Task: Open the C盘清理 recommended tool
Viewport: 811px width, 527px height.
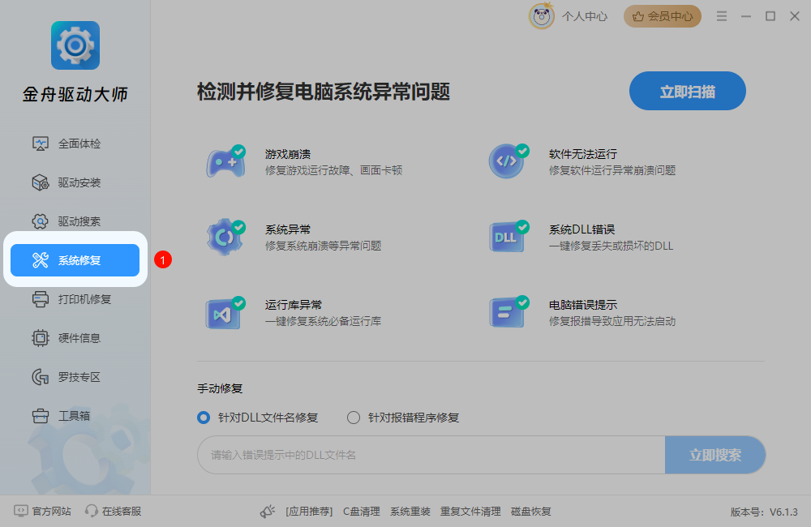Action: 362,511
